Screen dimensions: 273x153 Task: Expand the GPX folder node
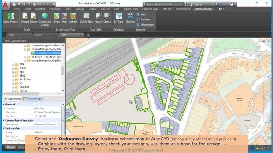coord(13,65)
